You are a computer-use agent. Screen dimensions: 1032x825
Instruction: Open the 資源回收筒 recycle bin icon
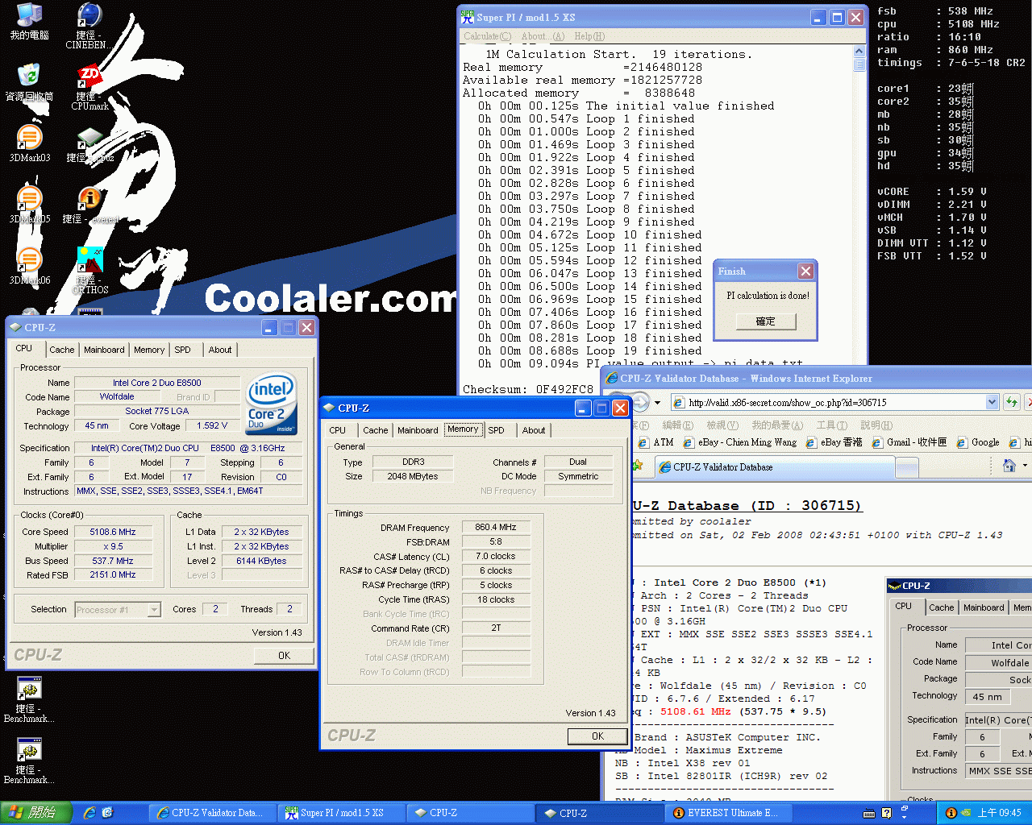point(29,82)
